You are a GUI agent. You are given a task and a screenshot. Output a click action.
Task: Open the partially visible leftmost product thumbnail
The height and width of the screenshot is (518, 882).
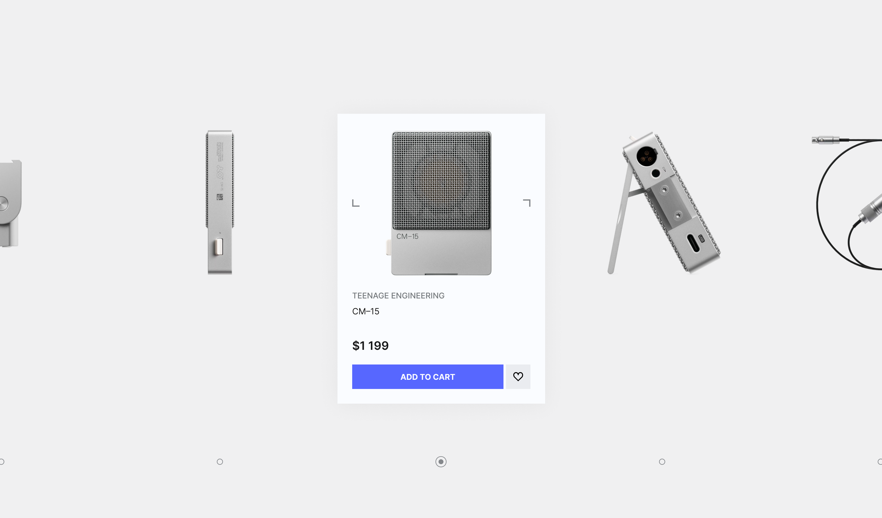[10, 203]
